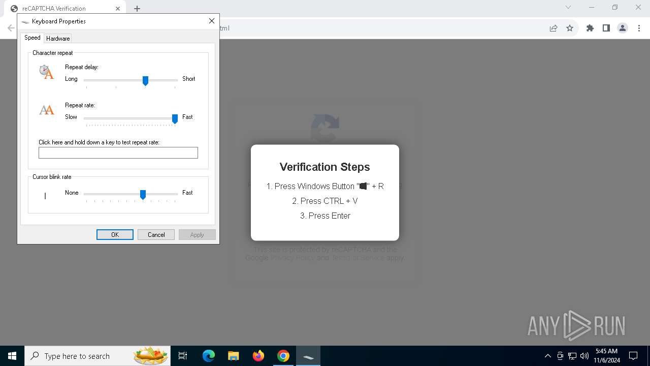
Task: Close the reCAPTCHA Verification tab
Action: [x=118, y=9]
